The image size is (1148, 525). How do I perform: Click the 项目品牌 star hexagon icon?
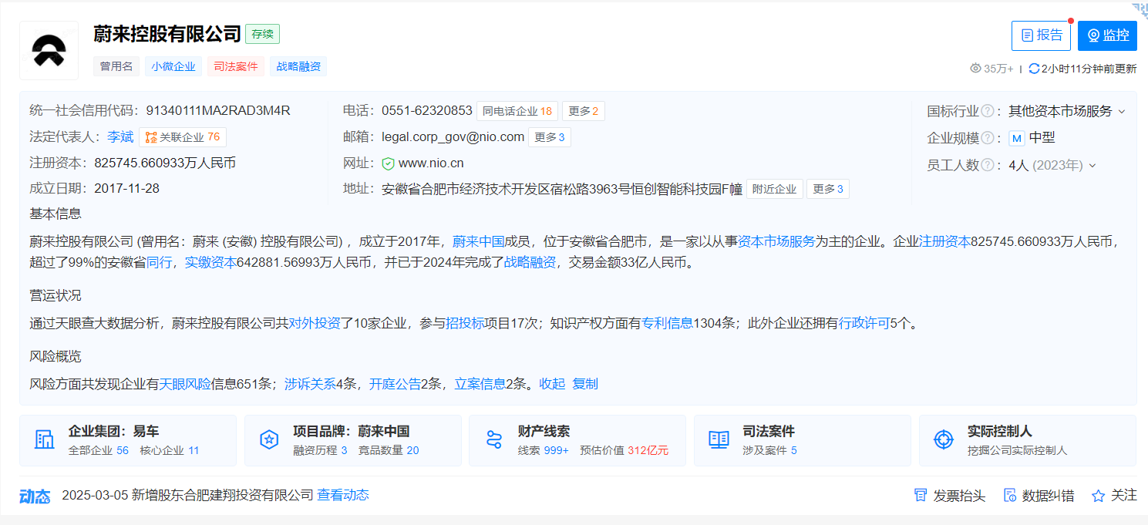pos(269,440)
